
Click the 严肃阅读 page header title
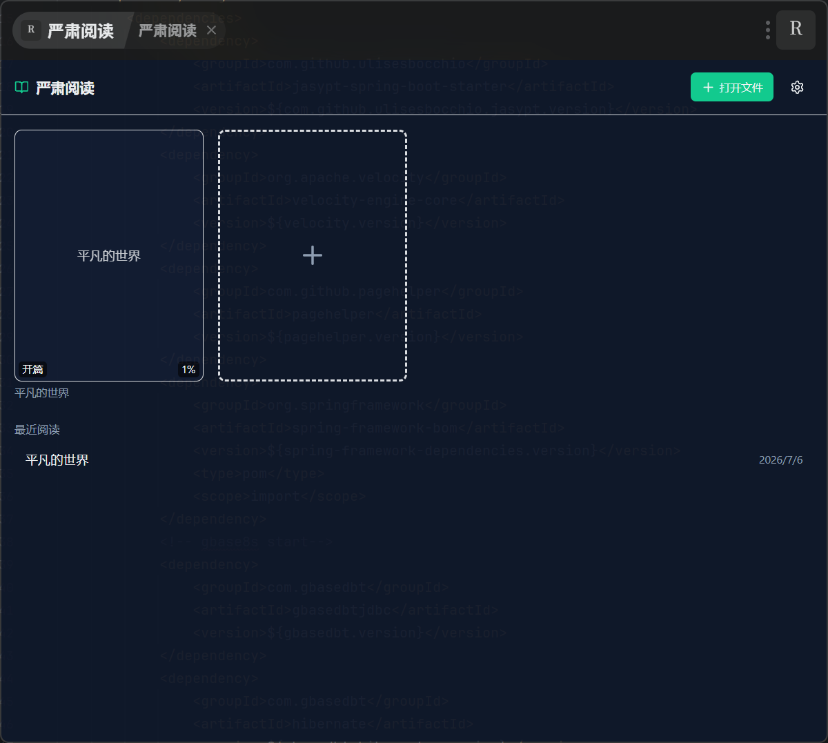[x=65, y=88]
